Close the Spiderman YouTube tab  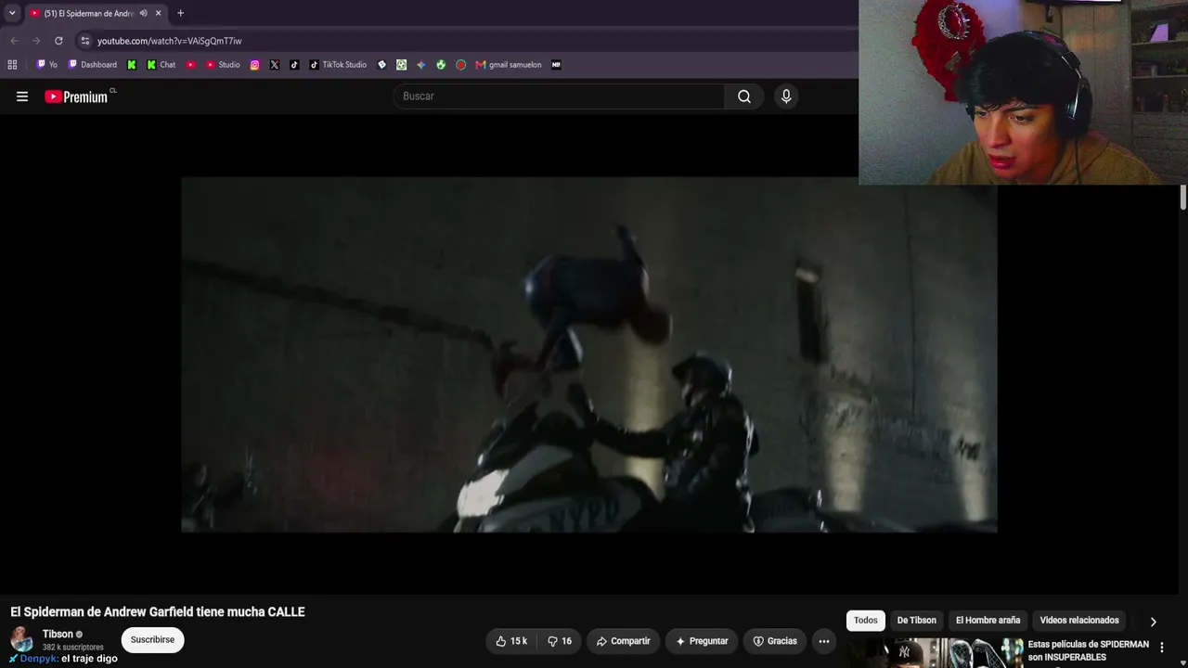[158, 13]
